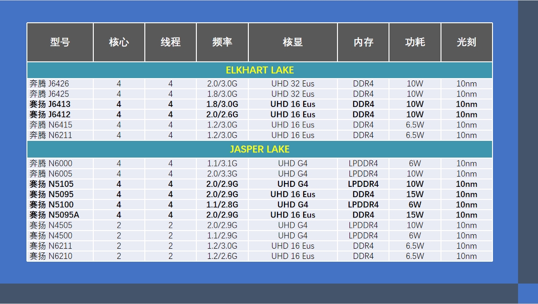Select the 奔腾 N6211 model cell
This screenshot has width=538, height=304.
60,135
